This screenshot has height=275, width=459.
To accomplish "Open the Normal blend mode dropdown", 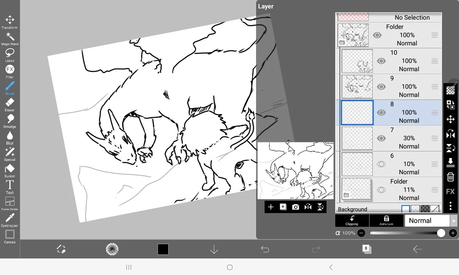I will click(x=427, y=221).
